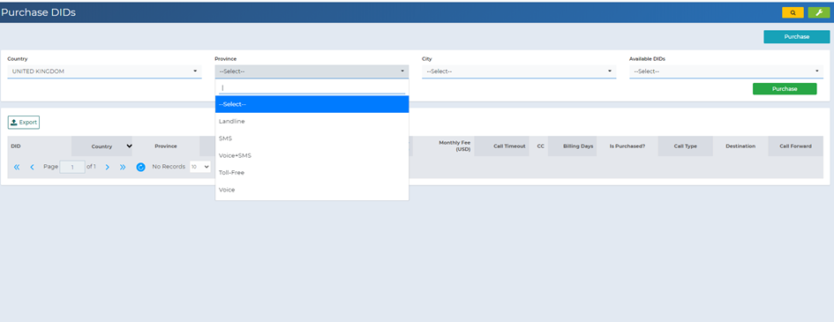Click the Call Type column header

click(686, 146)
